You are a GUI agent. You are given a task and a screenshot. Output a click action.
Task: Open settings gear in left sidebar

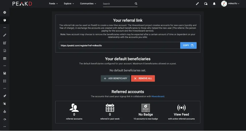click(5, 12)
